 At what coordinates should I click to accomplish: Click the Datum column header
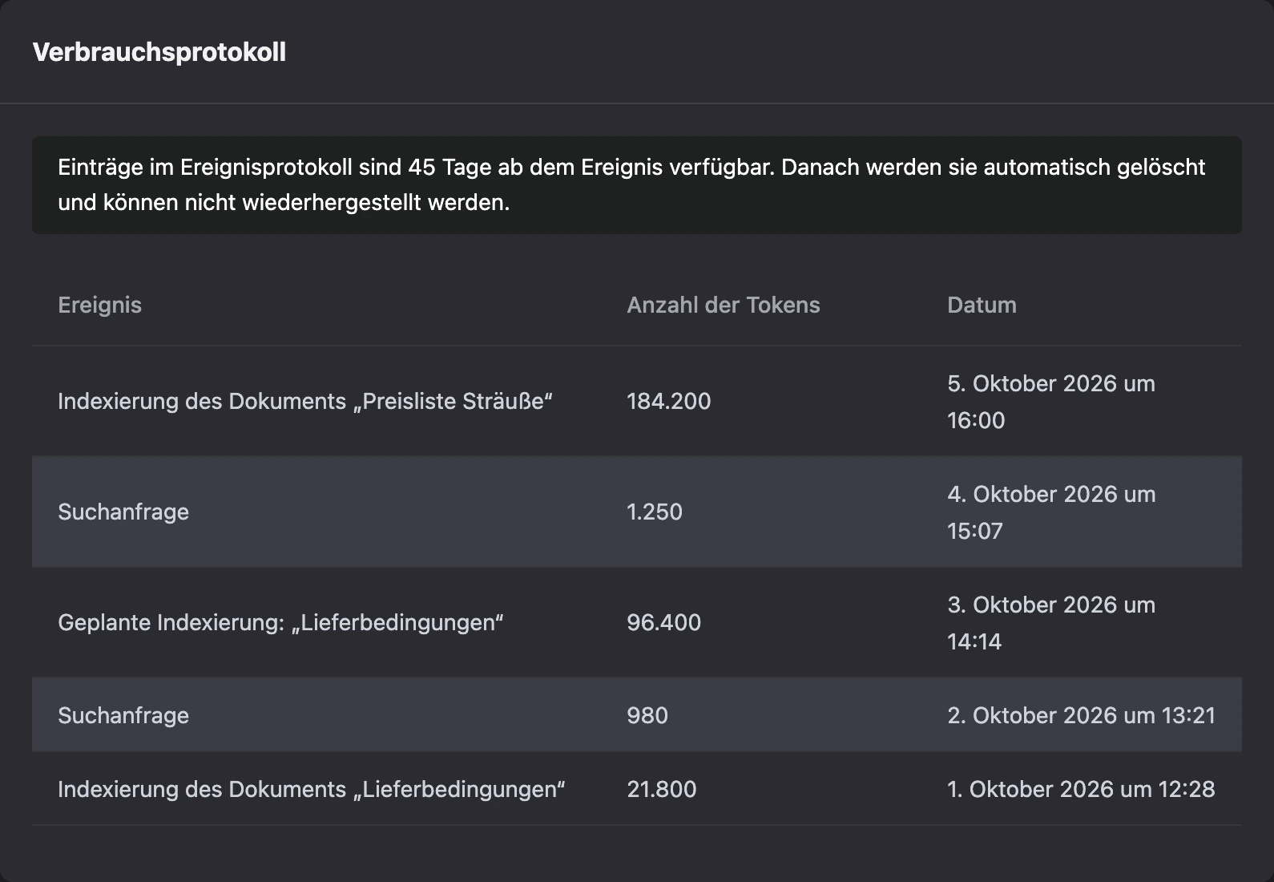point(982,305)
